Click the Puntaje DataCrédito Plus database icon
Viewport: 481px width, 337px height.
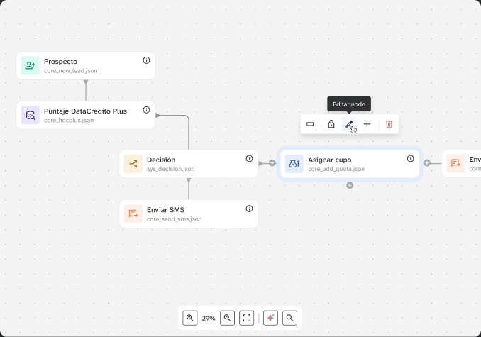[30, 115]
